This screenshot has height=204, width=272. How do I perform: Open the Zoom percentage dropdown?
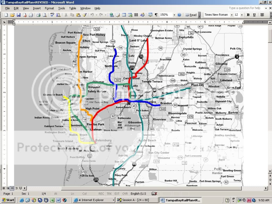(x=174, y=15)
